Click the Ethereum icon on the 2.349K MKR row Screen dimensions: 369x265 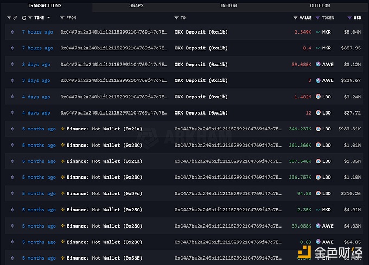coord(12,32)
